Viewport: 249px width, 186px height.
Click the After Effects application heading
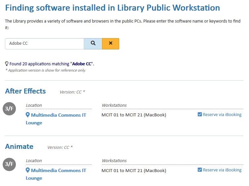coord(25,91)
